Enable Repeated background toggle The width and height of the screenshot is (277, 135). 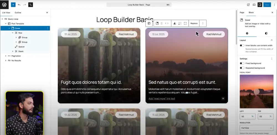pyautogui.click(x=242, y=68)
